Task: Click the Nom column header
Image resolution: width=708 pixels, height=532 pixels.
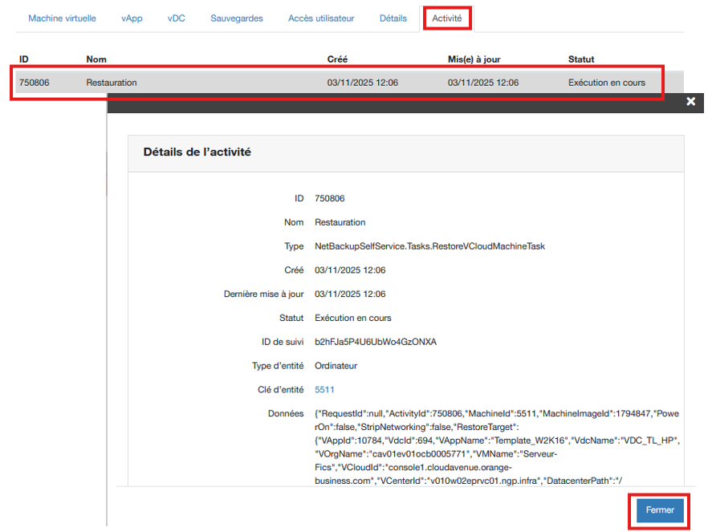Action: coord(96,59)
